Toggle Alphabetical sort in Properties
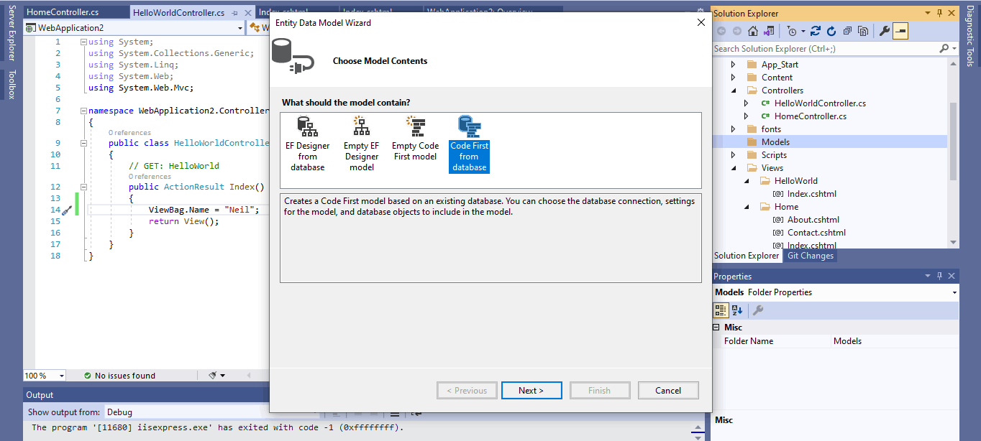Screen dimensions: 981x441 (737, 310)
